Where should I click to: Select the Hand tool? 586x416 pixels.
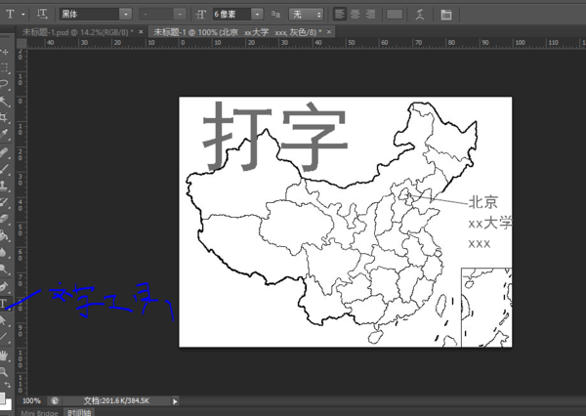pyautogui.click(x=5, y=355)
